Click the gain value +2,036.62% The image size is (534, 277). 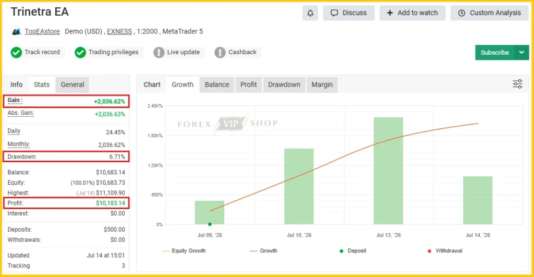(x=110, y=102)
